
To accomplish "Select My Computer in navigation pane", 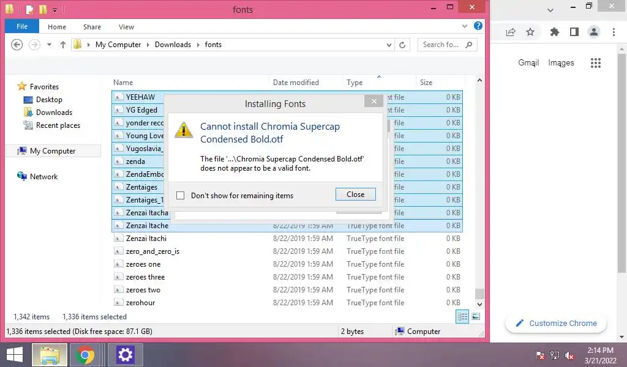I will pos(53,151).
